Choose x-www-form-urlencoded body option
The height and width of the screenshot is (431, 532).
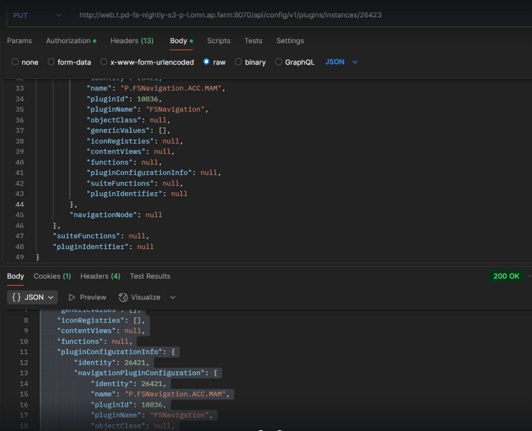click(103, 62)
